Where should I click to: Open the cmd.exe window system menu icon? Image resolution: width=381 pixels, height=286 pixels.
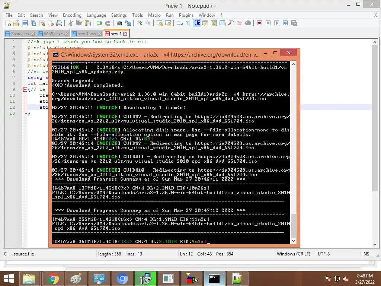[x=56, y=55]
